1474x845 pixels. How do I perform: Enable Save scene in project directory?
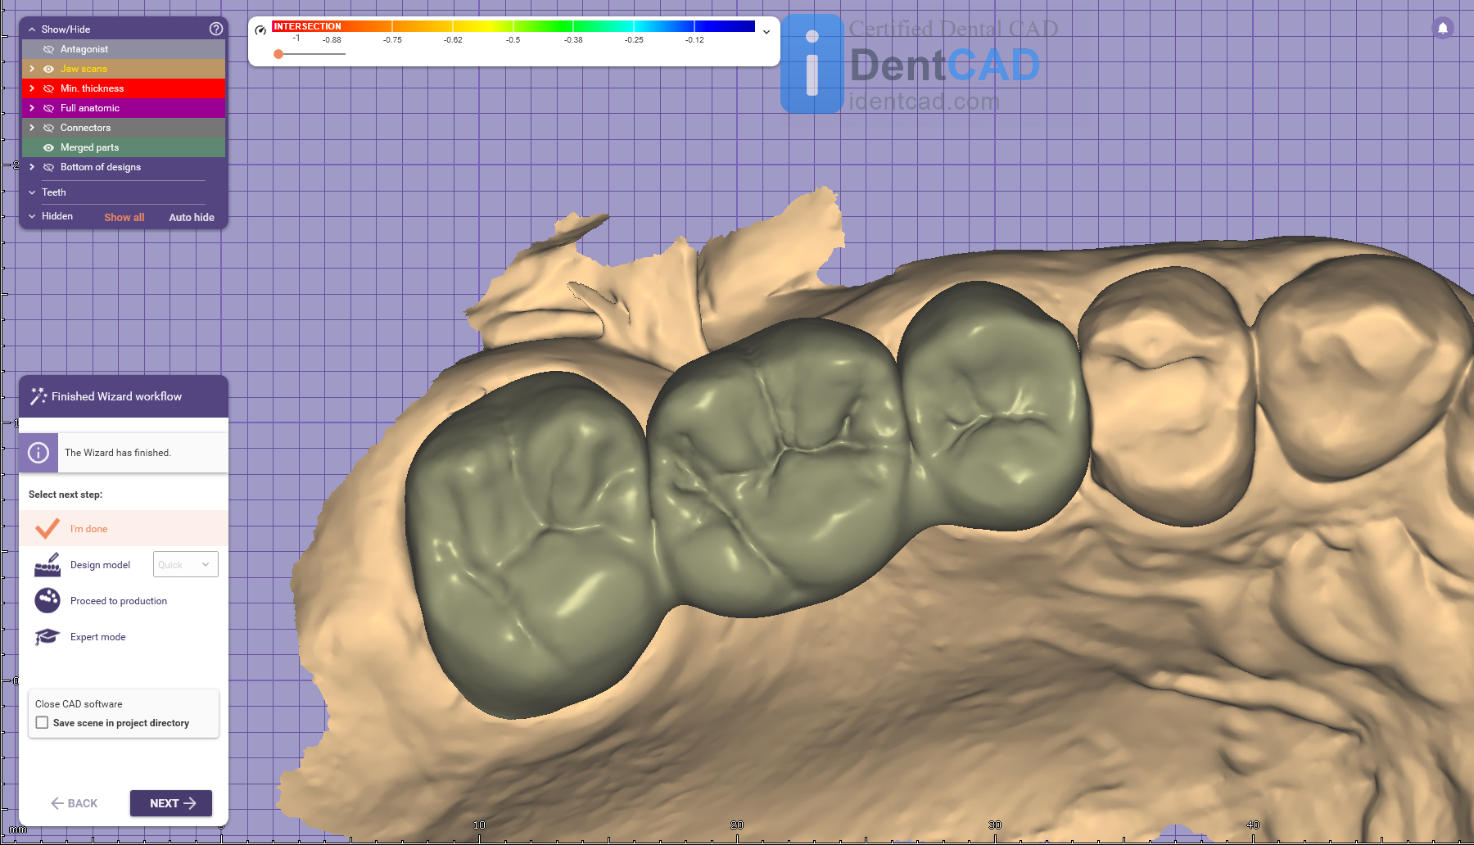coord(43,723)
